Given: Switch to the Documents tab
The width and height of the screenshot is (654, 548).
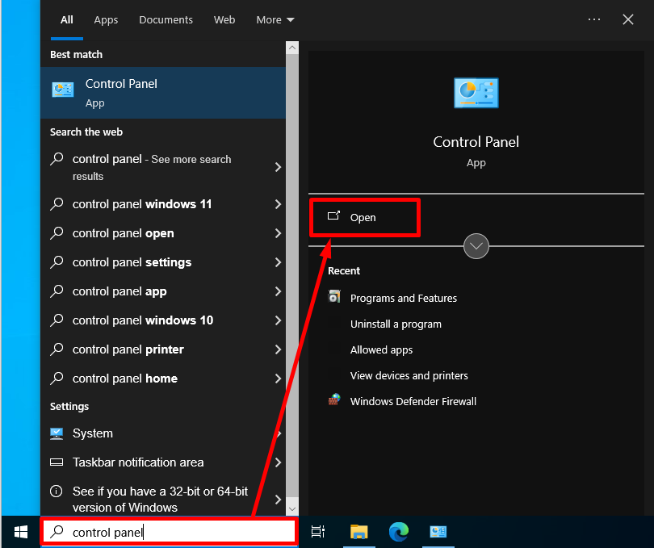Looking at the screenshot, I should [166, 20].
